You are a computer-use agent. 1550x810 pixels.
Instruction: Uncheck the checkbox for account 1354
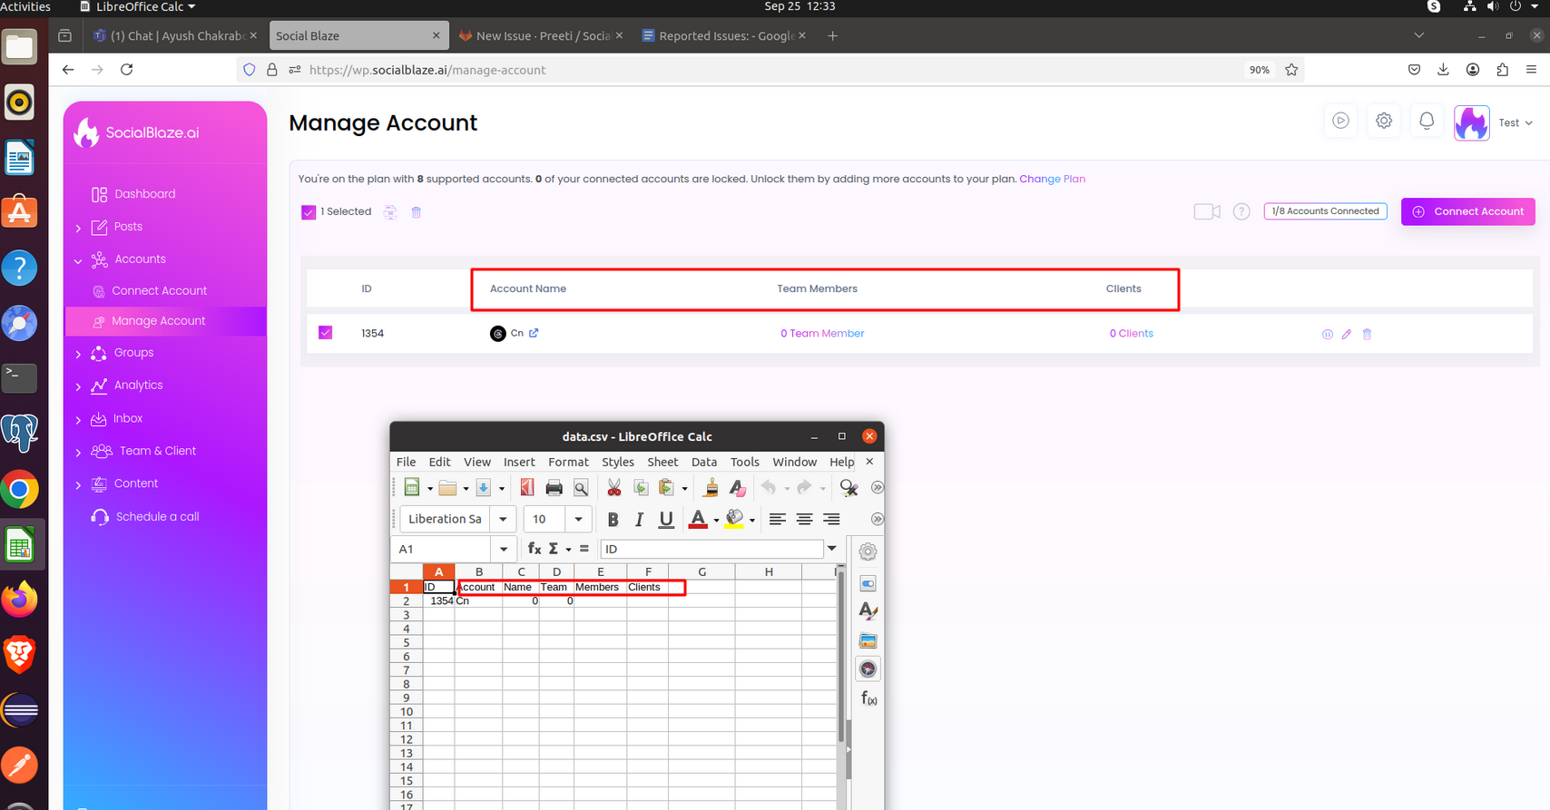coord(326,333)
